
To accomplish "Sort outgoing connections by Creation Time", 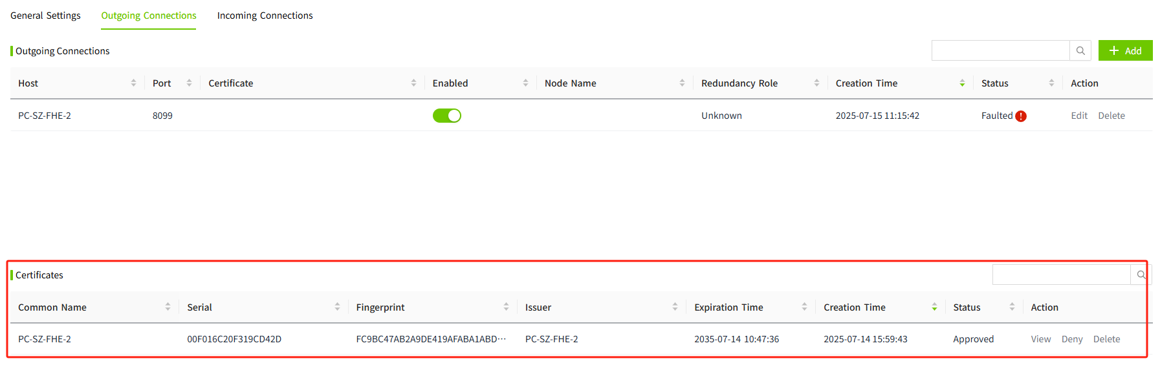I will [962, 83].
